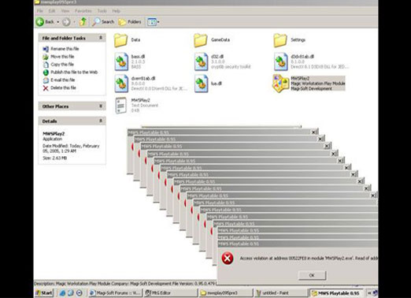Open the Views dropdown button

click(x=154, y=22)
